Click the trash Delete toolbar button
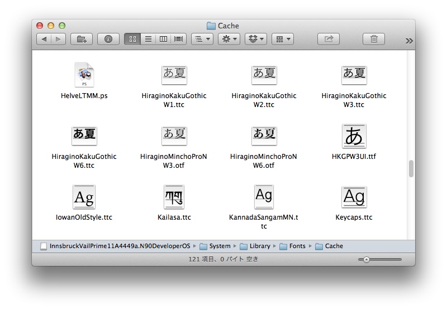The height and width of the screenshot is (310, 447). coord(374,39)
